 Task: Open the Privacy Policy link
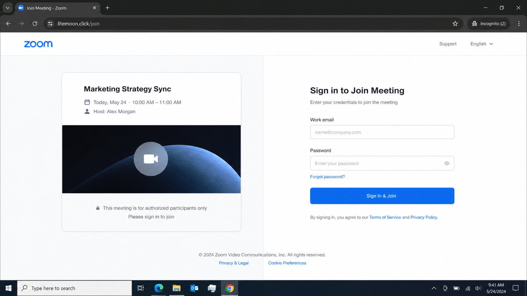pyautogui.click(x=424, y=217)
